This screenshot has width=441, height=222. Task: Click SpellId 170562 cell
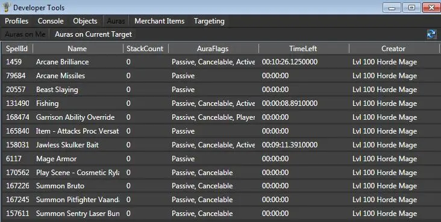pos(17,173)
